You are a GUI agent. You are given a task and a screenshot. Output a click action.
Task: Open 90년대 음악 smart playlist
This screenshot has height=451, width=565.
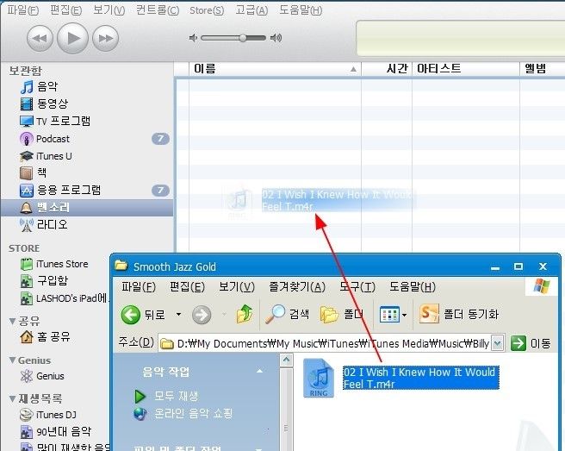tap(64, 431)
